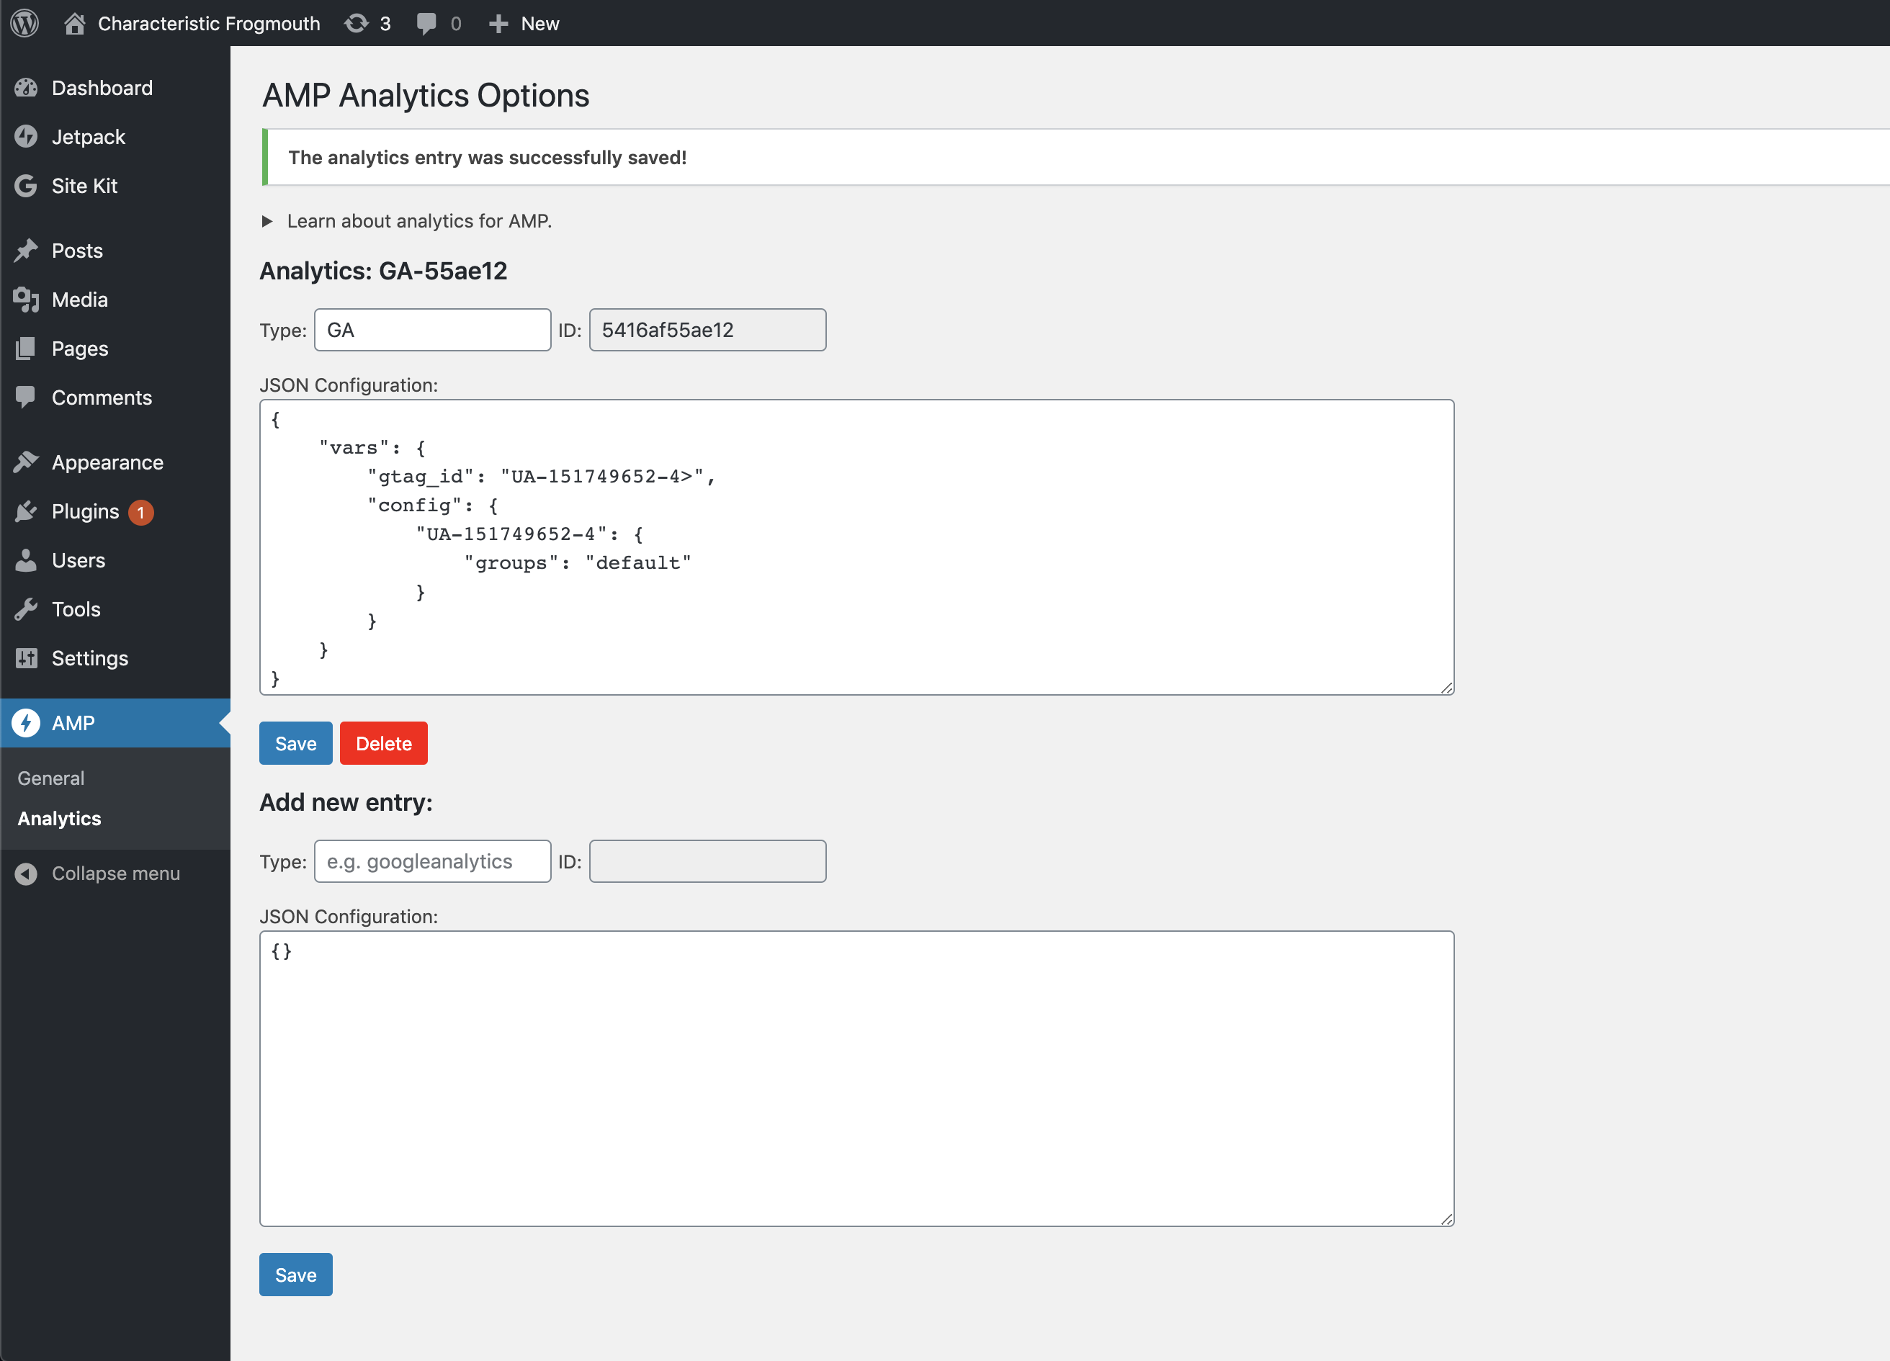
Task: Click the Plugins update badge showing 1
Action: (x=141, y=512)
